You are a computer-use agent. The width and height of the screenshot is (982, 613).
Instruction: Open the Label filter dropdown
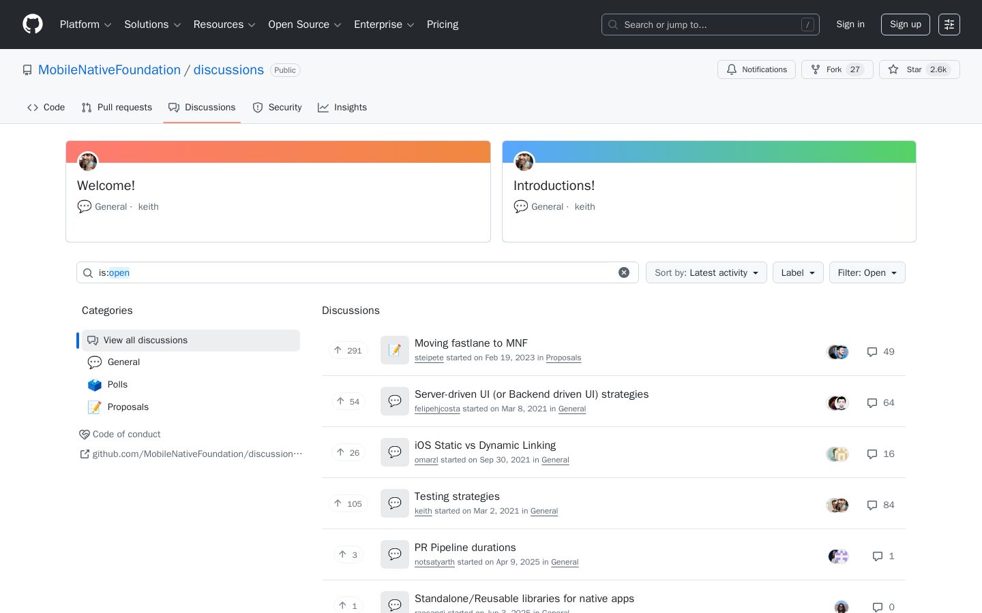pos(798,272)
